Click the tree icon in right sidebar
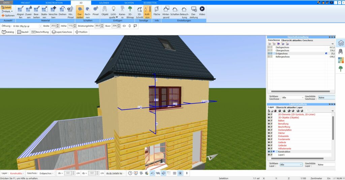 coord(341,69)
